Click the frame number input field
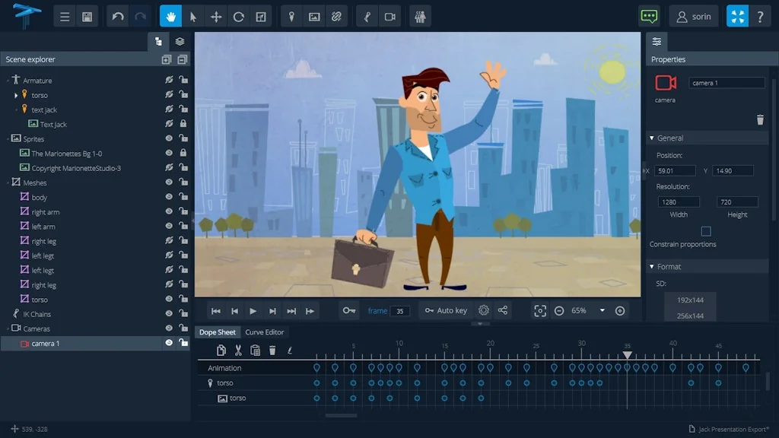 tap(402, 310)
